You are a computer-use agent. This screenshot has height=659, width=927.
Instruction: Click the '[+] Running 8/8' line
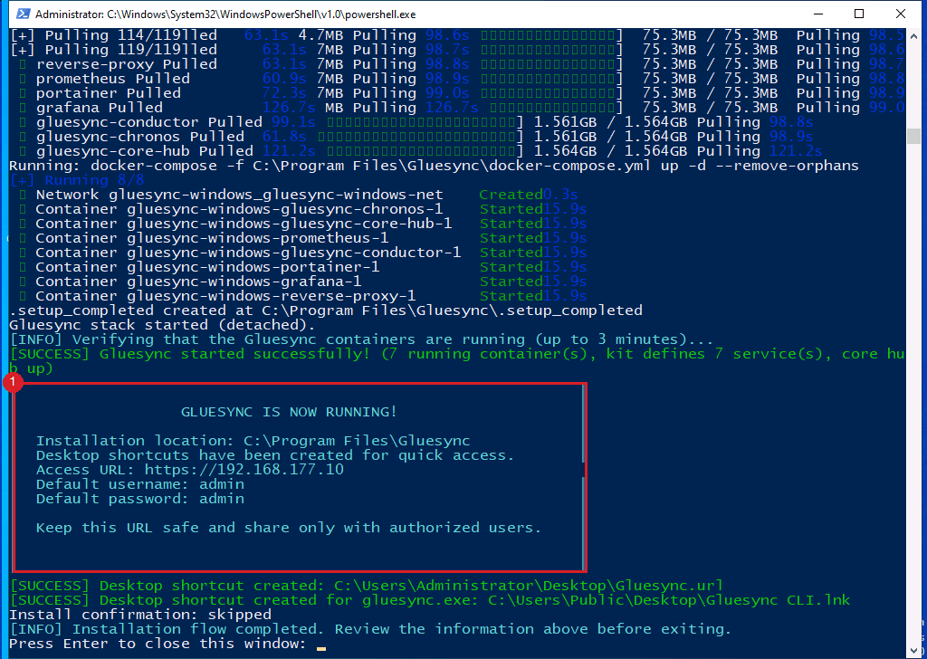tap(77, 179)
